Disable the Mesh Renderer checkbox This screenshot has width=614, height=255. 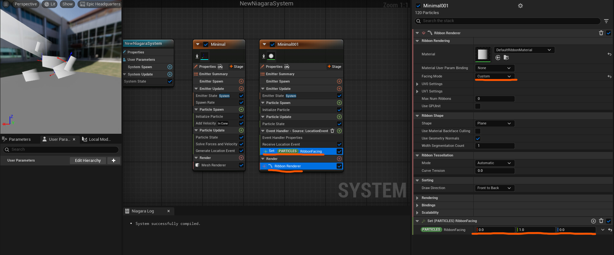point(241,165)
